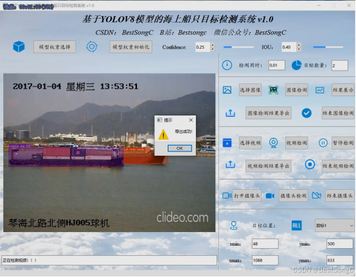
Task: Click the webcam video detection icon
Action: point(273,143)
